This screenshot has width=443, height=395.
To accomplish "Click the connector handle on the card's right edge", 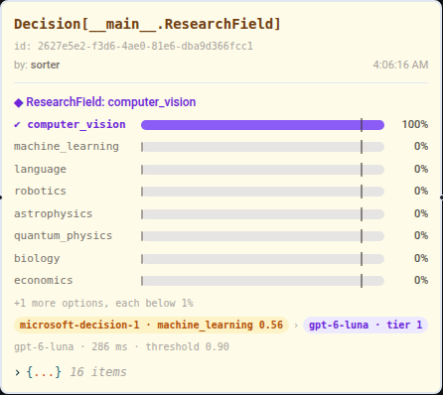I will pyautogui.click(x=442, y=197).
